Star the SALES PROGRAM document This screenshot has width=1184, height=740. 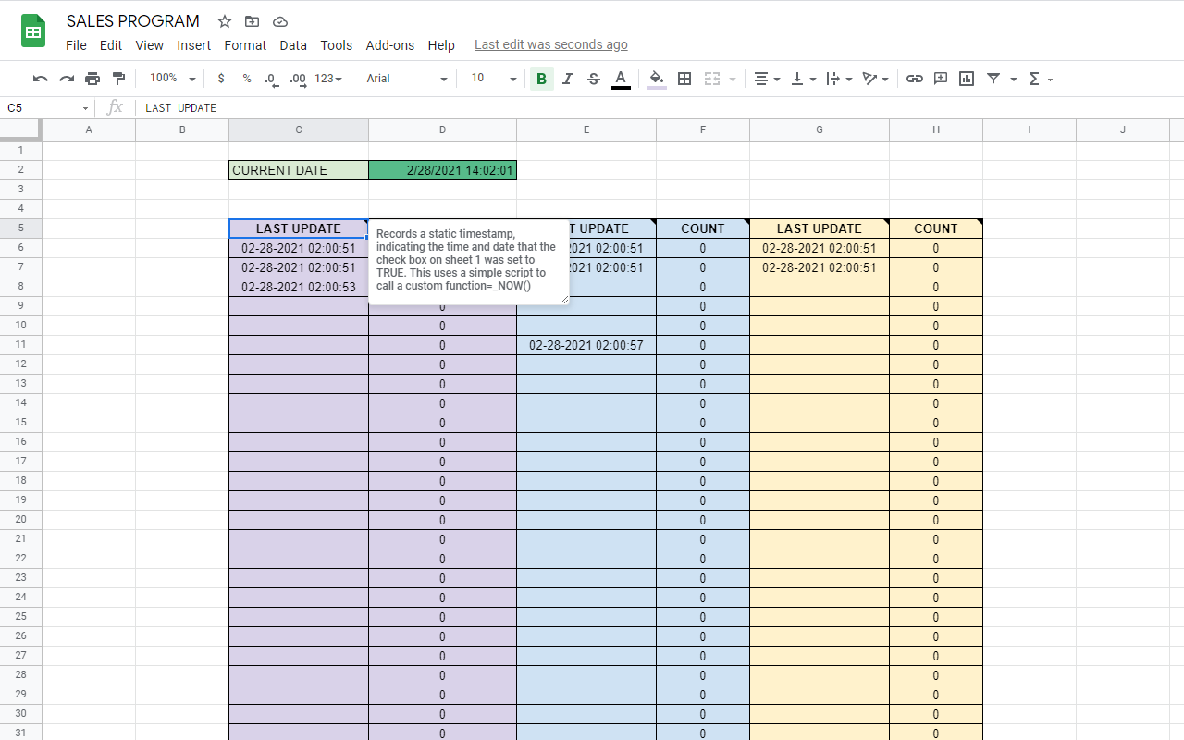225,21
